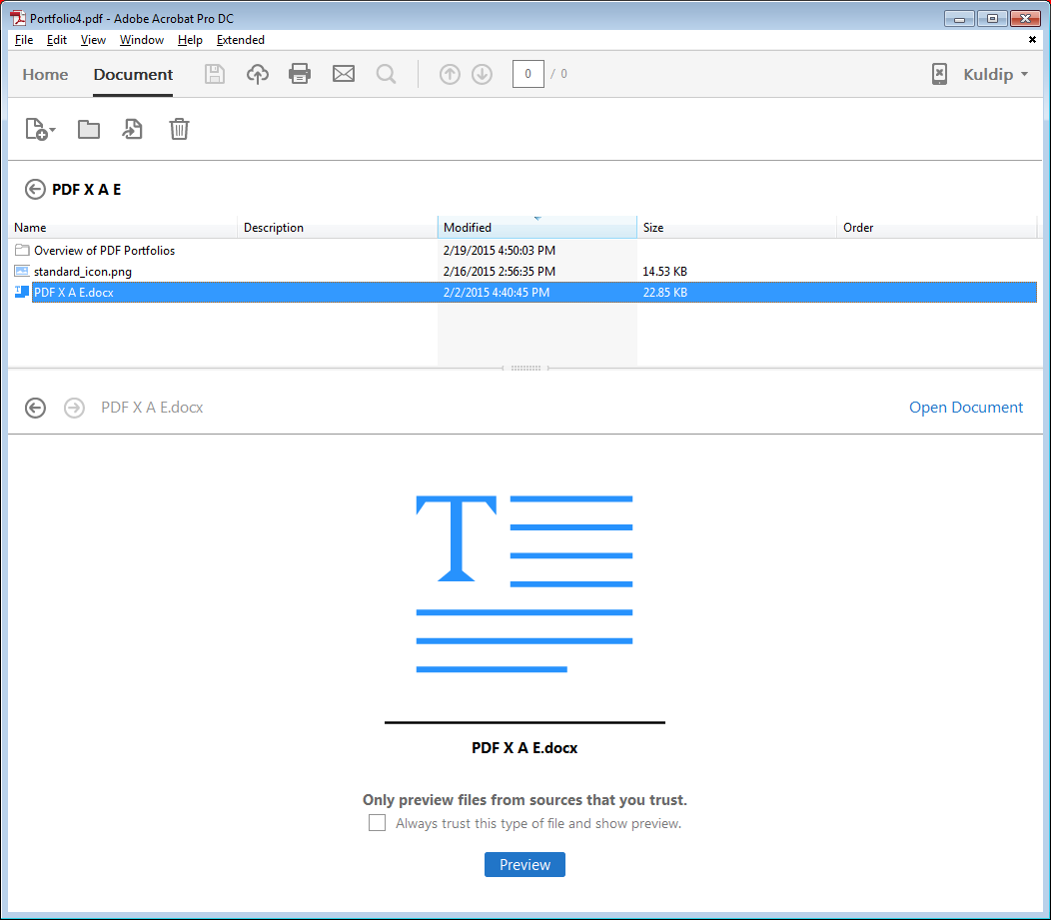Sort by the Size column header
The width and height of the screenshot is (1051, 920).
point(736,227)
